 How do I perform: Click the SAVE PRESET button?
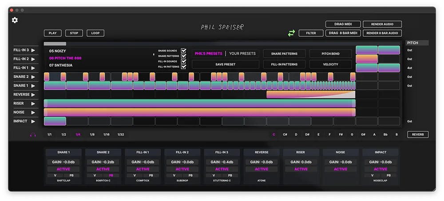(226, 64)
